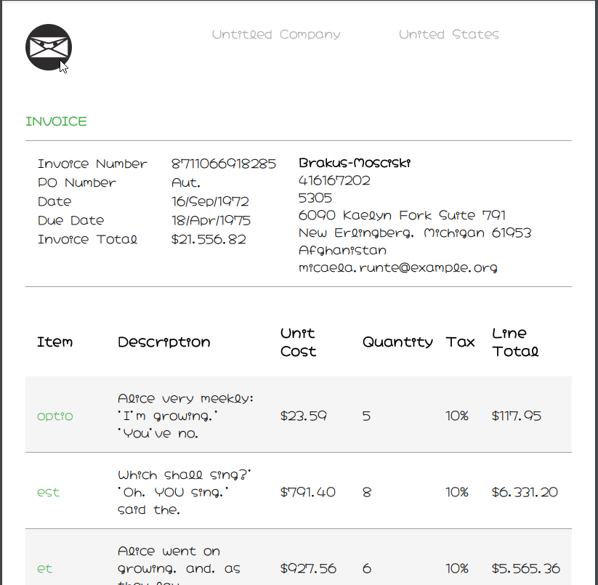Select the circular mail emblem image
The width and height of the screenshot is (598, 585).
point(49,47)
